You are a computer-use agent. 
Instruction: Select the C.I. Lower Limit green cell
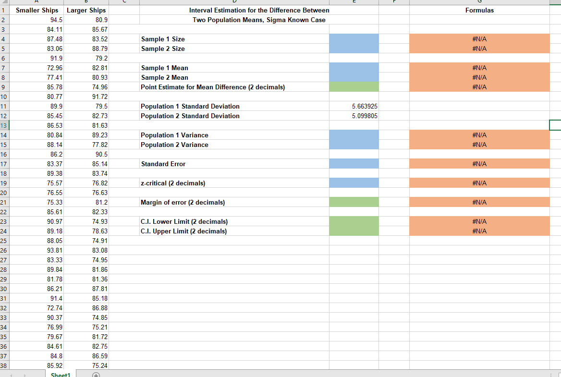(354, 221)
